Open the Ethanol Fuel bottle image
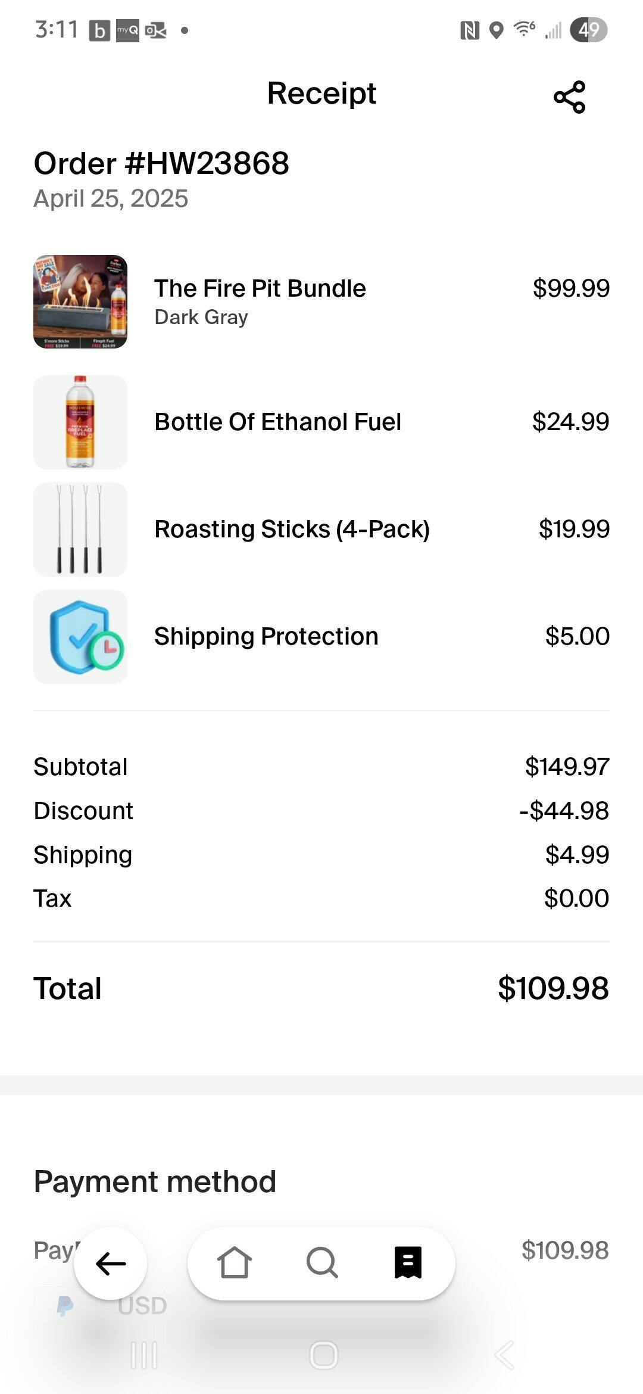Image resolution: width=643 pixels, height=1394 pixels. click(x=80, y=422)
